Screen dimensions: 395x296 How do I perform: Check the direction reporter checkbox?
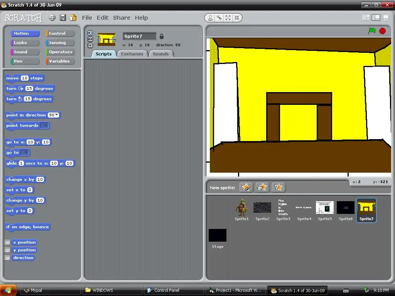(x=7, y=257)
